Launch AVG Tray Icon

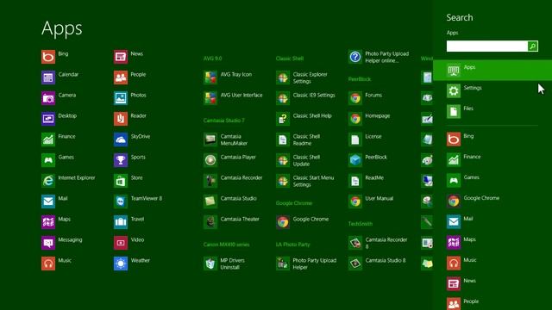[228, 77]
